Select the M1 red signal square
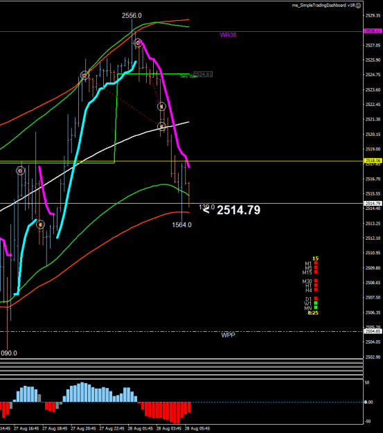The height and width of the screenshot is (433, 383). coord(316,263)
